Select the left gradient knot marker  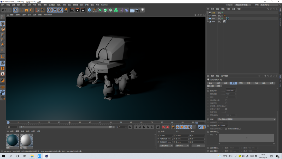coord(219,144)
